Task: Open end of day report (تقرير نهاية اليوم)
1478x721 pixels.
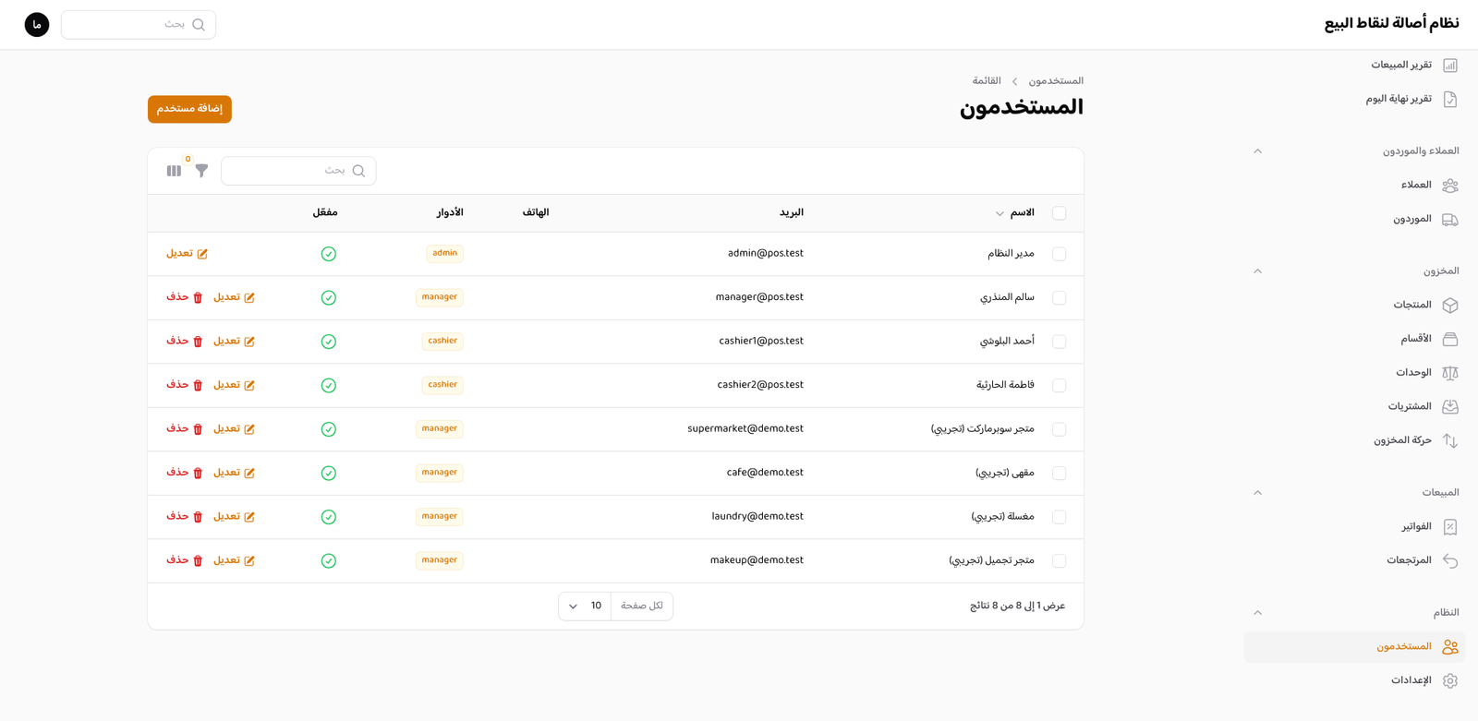Action: coord(1411,99)
